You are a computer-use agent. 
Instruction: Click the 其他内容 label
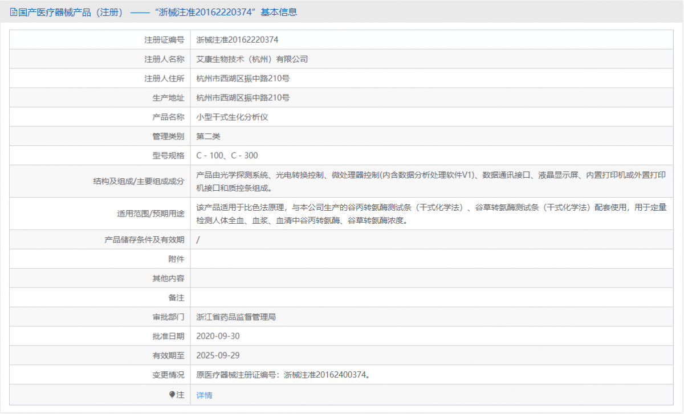pos(168,278)
